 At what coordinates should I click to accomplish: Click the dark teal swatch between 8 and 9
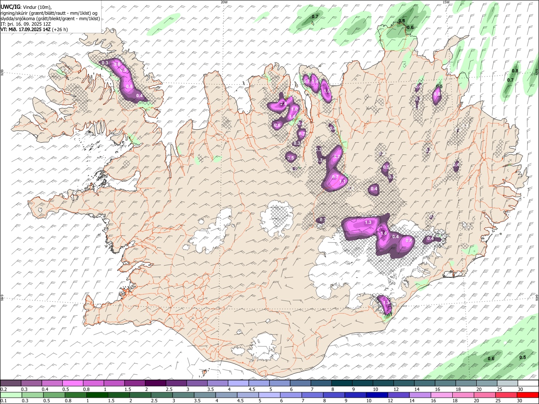(342, 383)
